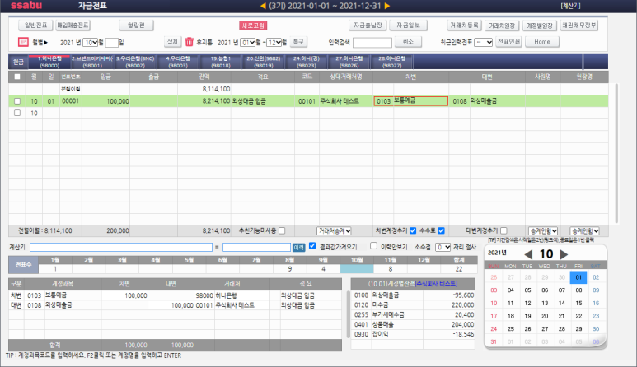Click 거래처원장 button
Screen dimensions: 637x367
[502, 26]
